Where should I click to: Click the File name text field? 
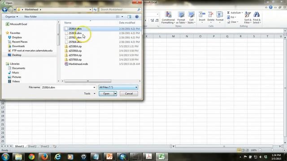(67, 88)
